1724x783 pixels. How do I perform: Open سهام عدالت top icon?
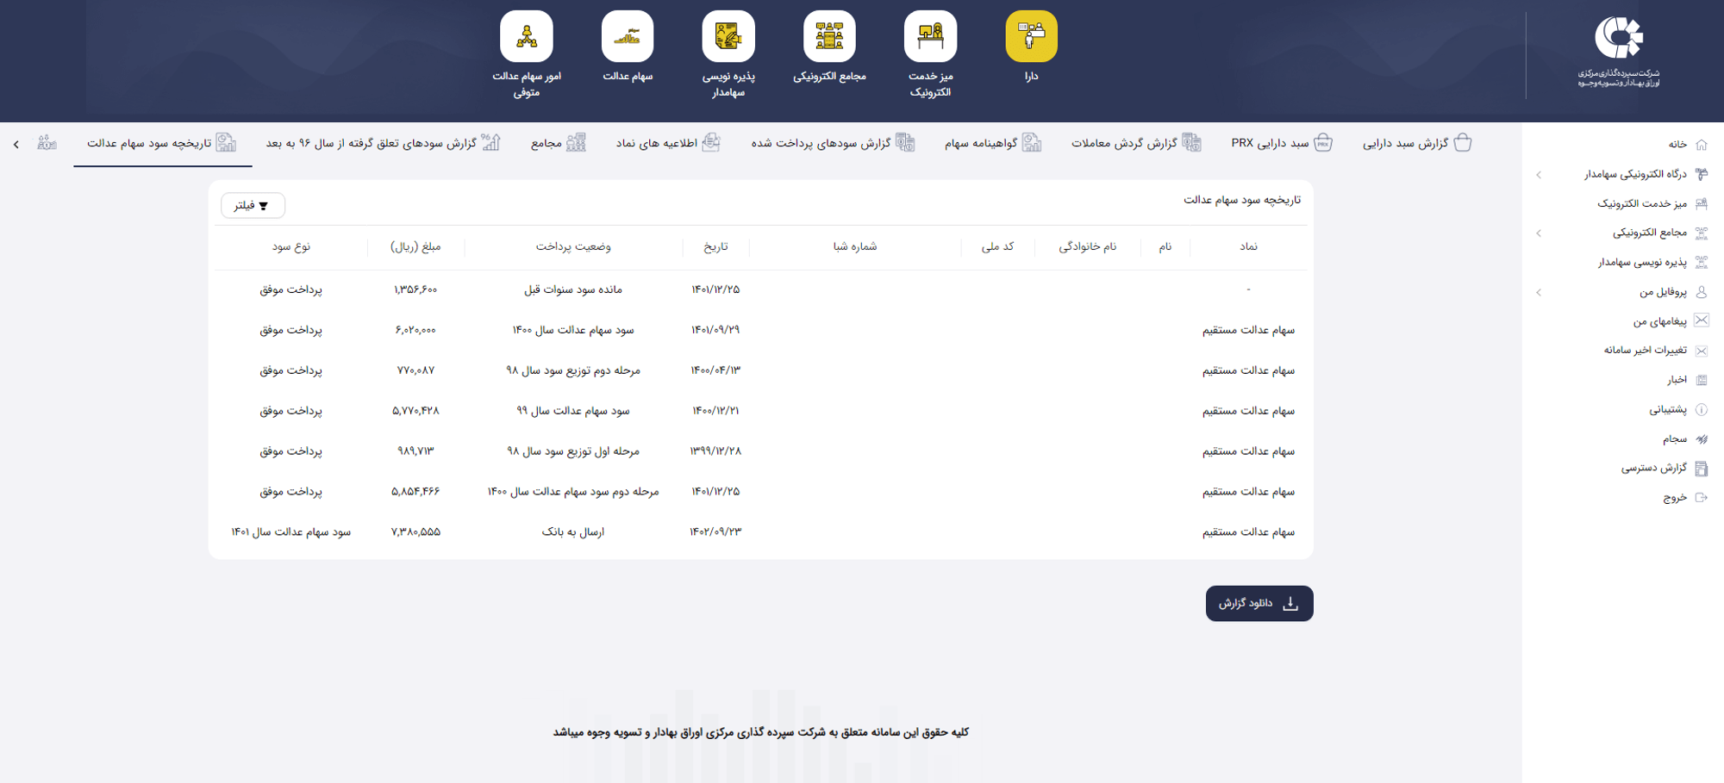tap(628, 36)
